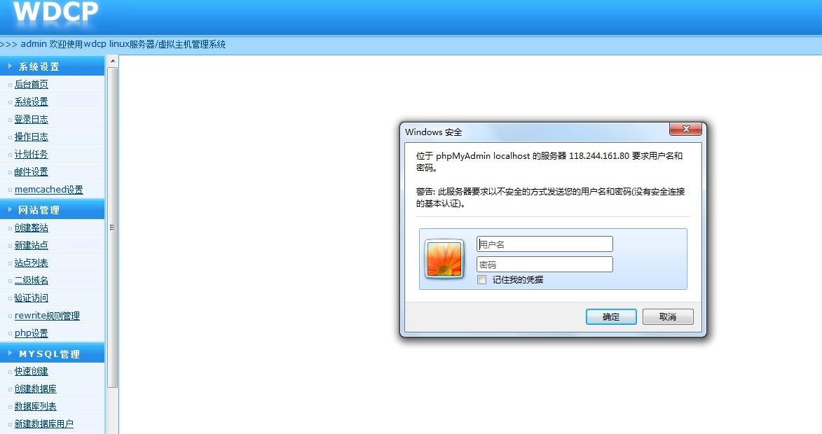
Task: Close the Windows 安全 dialog
Action: [x=685, y=129]
